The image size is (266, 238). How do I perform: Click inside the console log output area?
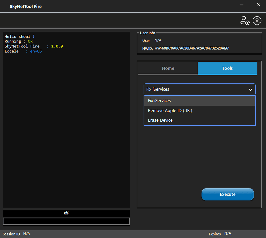coord(66,133)
